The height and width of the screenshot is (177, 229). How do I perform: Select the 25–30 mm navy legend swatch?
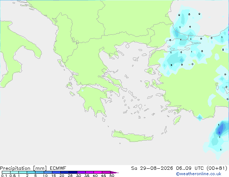[x=73, y=172]
